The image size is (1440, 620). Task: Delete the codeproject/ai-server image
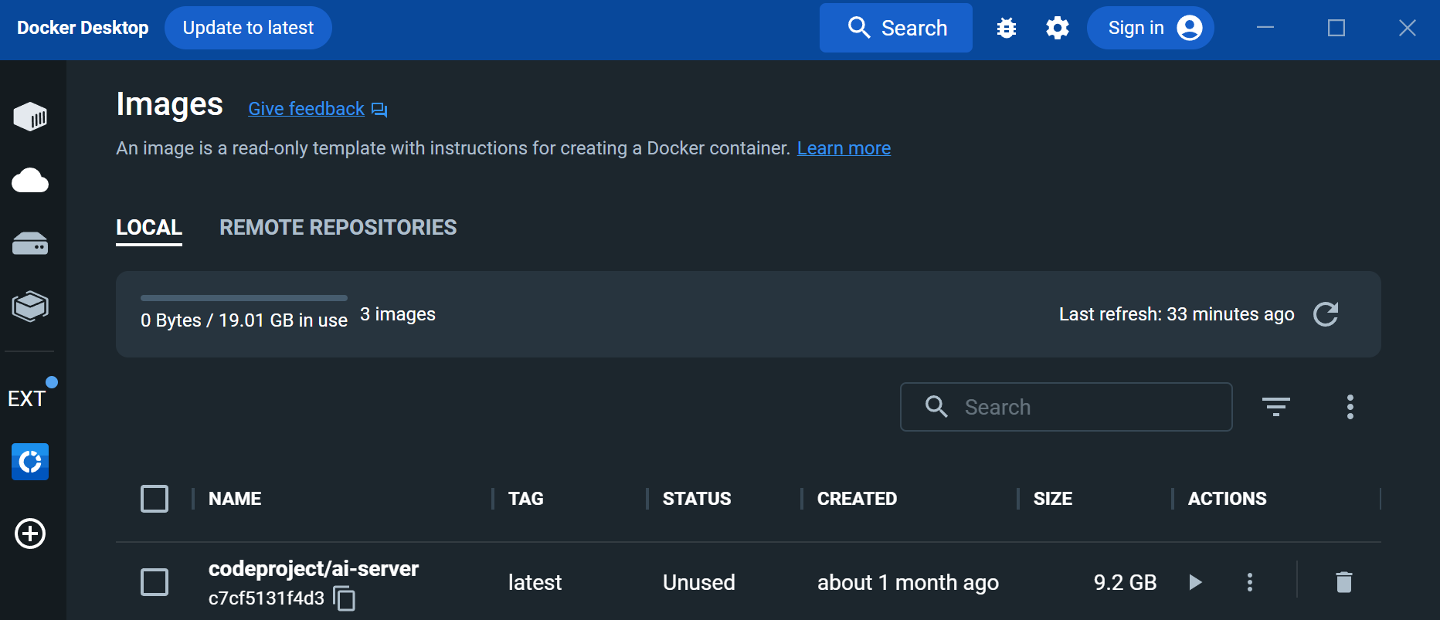(1344, 582)
